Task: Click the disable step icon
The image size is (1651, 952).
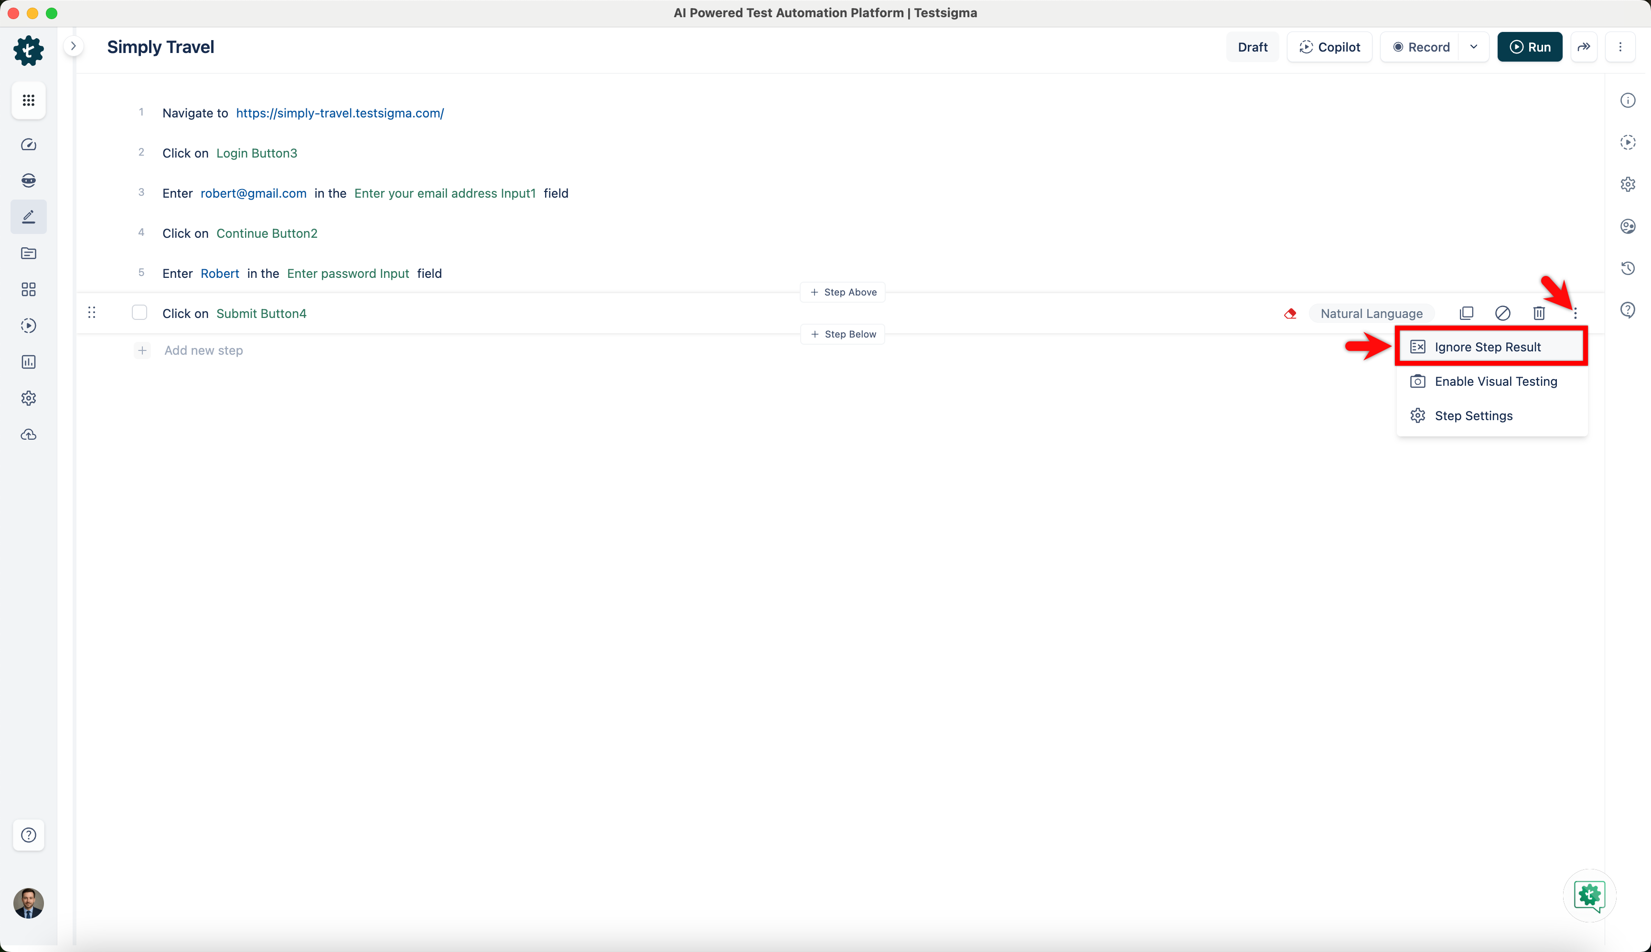Action: pyautogui.click(x=1502, y=313)
